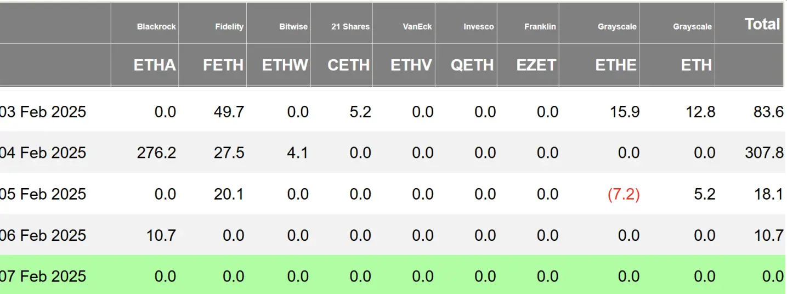Click the 06 Feb 2025 date cell

[43, 235]
